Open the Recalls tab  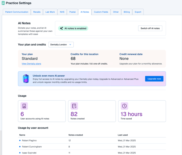[x=37, y=12]
